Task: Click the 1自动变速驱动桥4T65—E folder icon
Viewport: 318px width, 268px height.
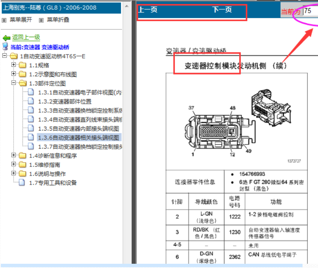Action: tap(14, 56)
